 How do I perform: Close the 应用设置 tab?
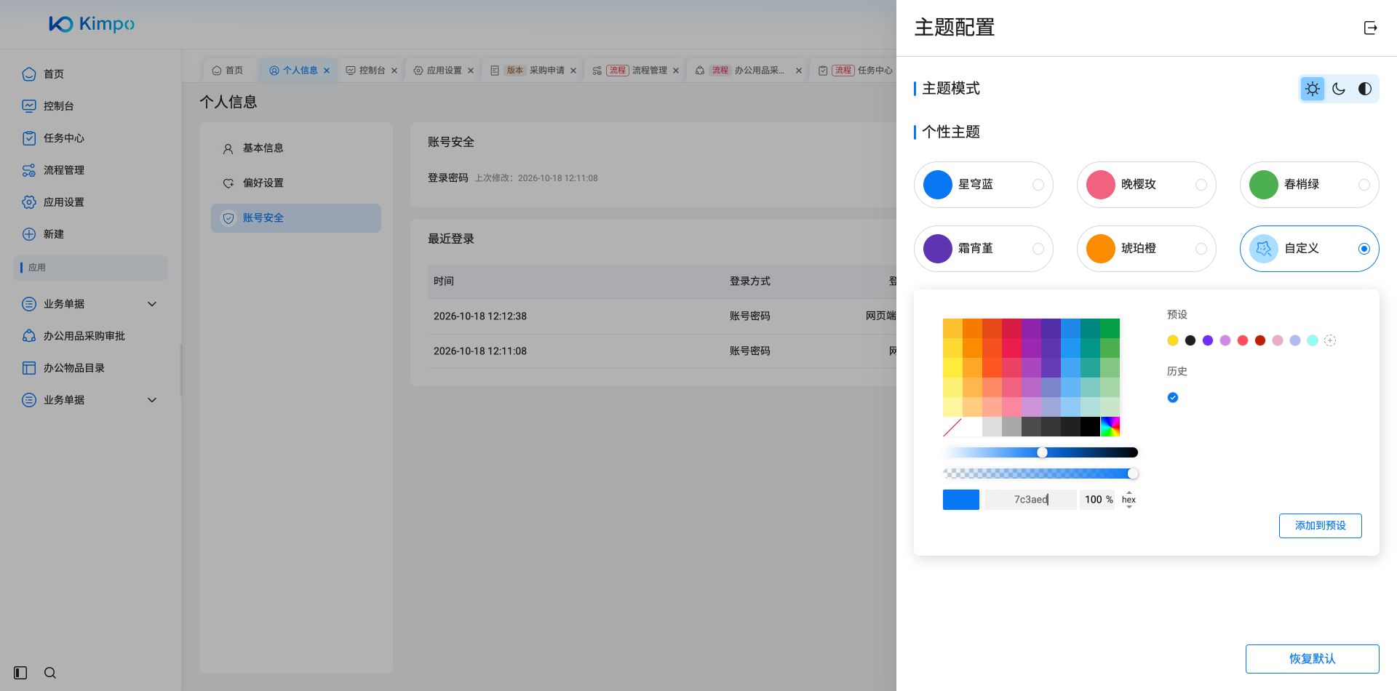coord(471,71)
